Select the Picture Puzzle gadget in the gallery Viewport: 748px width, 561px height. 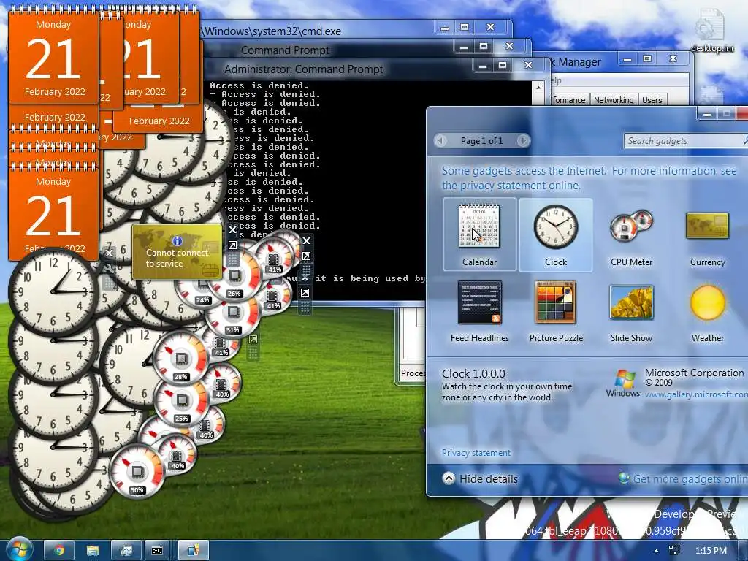556,311
